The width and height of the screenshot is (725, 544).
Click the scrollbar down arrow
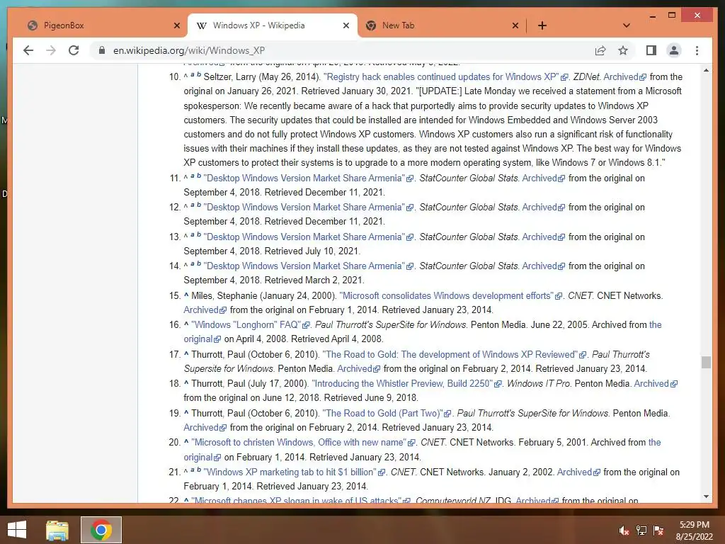706,497
